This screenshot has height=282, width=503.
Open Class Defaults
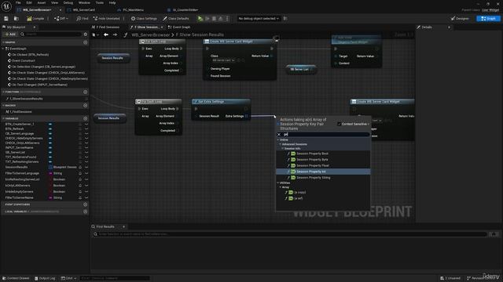click(176, 19)
